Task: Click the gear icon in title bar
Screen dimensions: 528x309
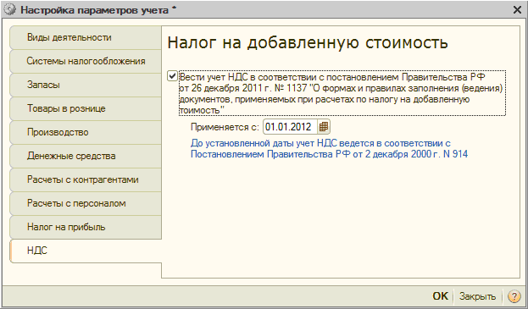Action: pos(11,10)
